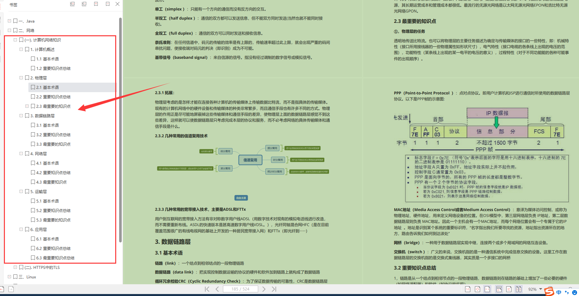Viewport: 579px width, 296px height.
Task: Click the Sogou input method S icon
Action: point(549,291)
